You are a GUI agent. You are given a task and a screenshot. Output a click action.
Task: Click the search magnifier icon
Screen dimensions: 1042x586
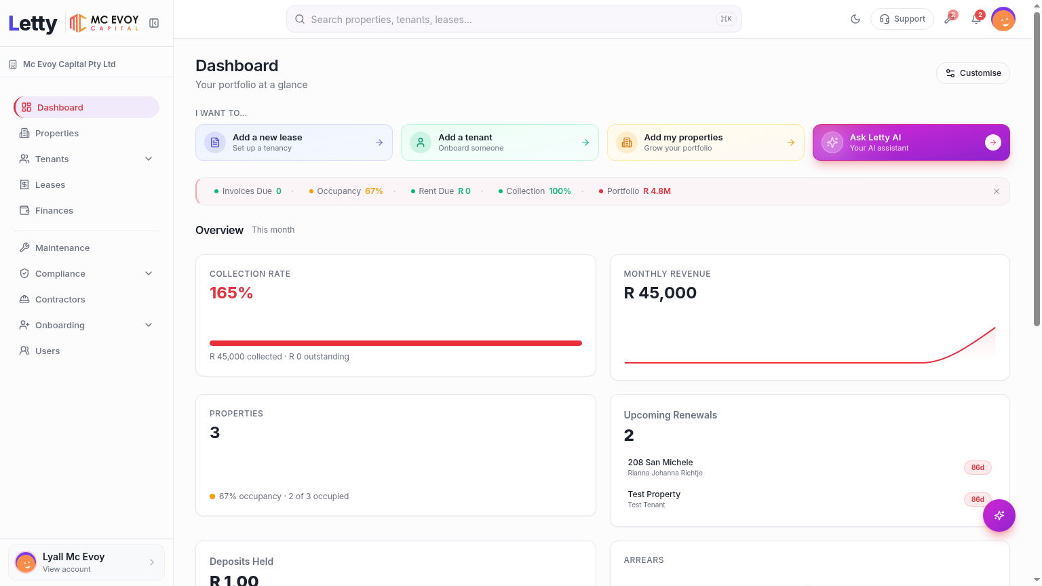300,19
